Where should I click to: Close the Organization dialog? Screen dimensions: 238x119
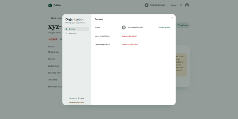[x=172, y=18]
